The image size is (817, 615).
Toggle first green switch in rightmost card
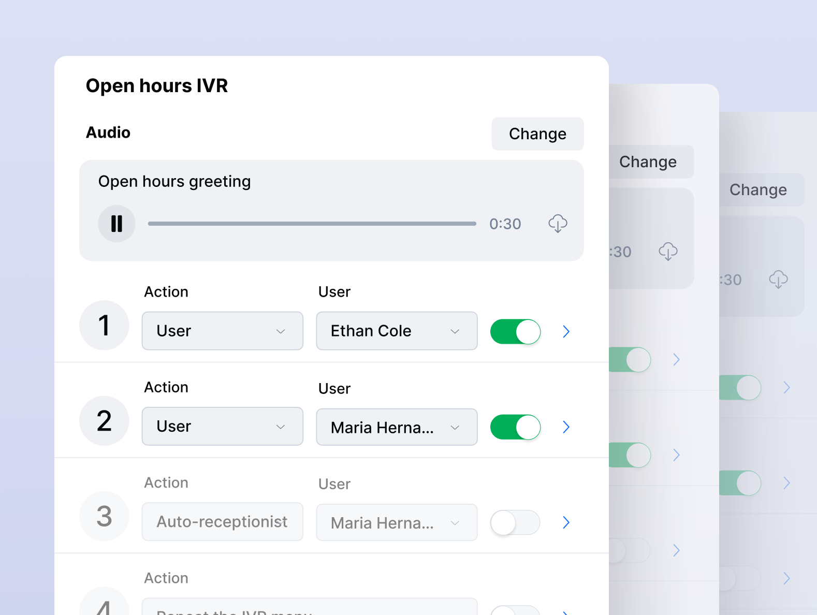tap(740, 388)
